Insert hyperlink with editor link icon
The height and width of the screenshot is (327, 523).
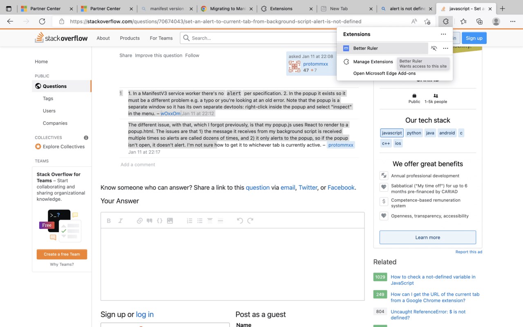[139, 221]
